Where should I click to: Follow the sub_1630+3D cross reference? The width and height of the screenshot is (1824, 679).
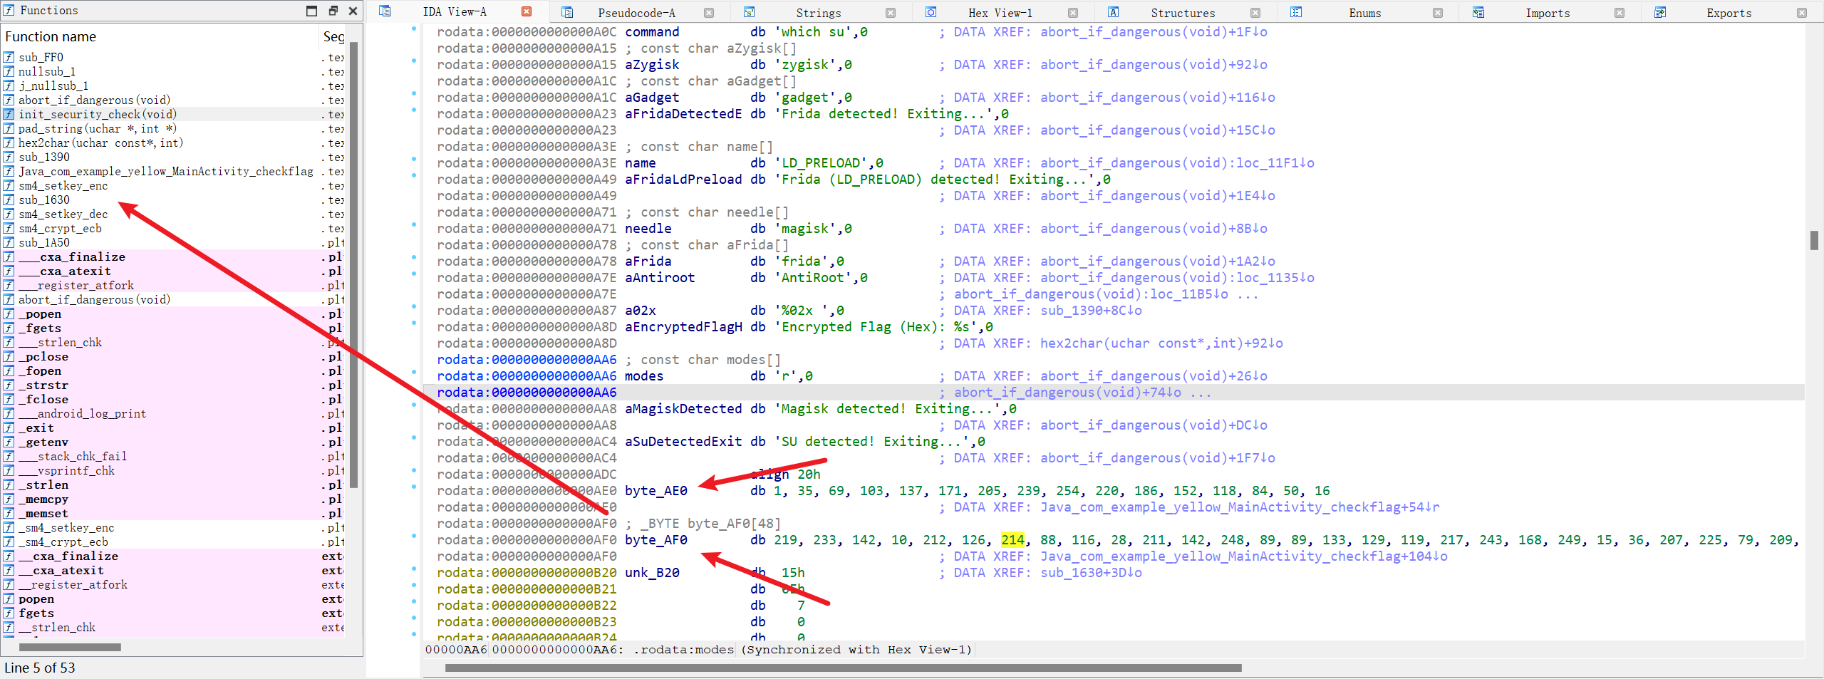coord(1090,573)
